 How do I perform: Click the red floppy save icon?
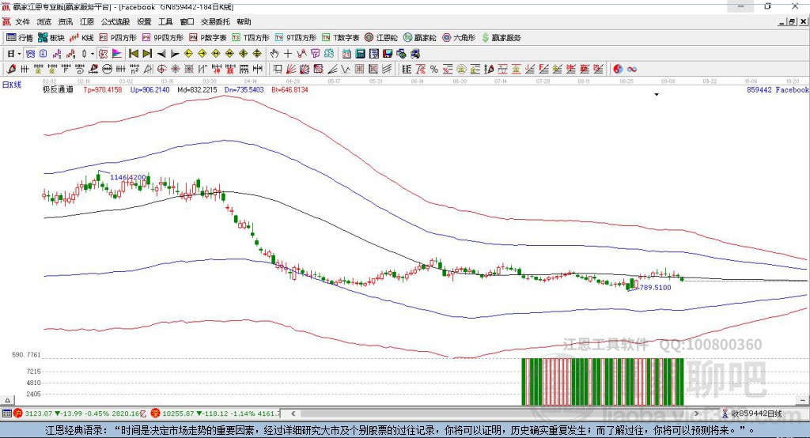coord(388,54)
